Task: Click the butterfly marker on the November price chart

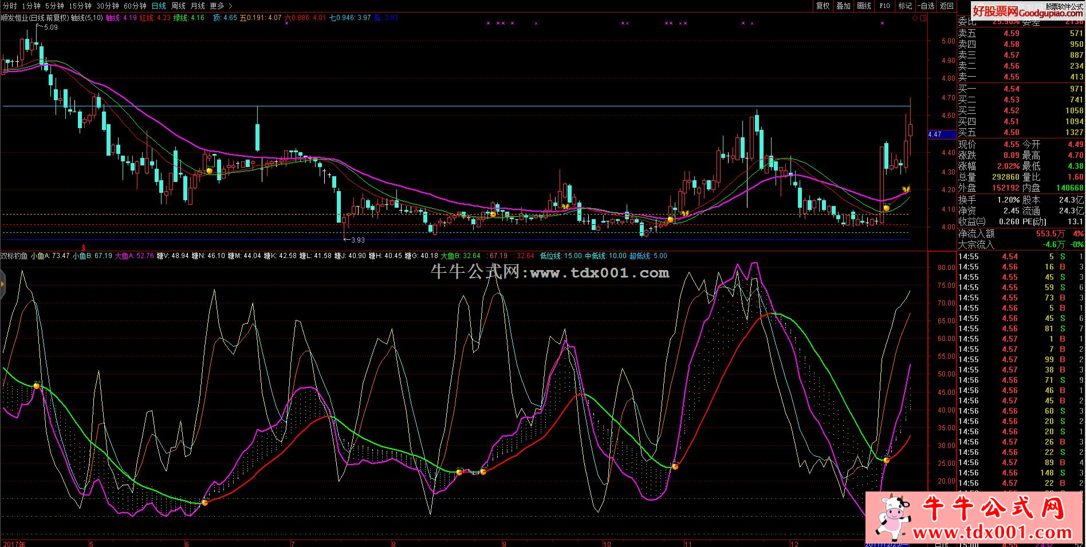Action: pyautogui.click(x=684, y=213)
